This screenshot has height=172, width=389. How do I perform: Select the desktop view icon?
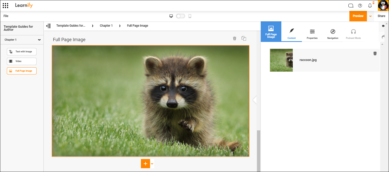tap(171, 16)
